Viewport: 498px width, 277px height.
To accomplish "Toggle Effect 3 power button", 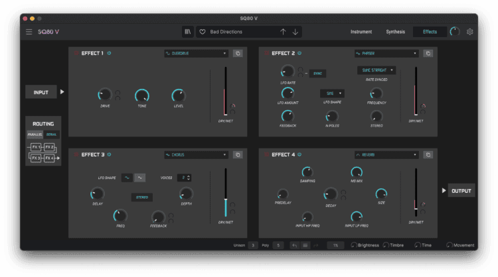I will tap(109, 154).
